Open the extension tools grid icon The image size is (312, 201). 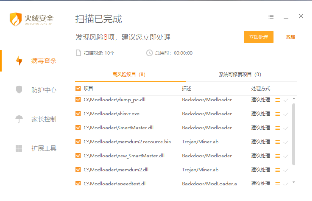click(x=19, y=148)
